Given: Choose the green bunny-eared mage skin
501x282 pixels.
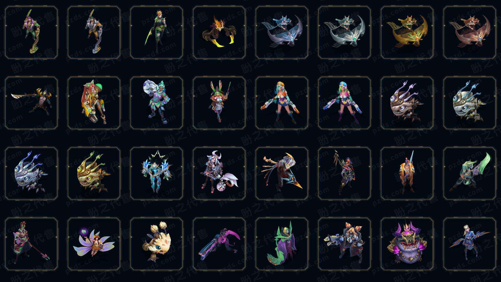Looking at the screenshot, I should tap(219, 103).
